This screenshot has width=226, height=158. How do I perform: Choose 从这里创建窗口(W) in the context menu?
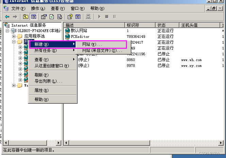pos(53,66)
